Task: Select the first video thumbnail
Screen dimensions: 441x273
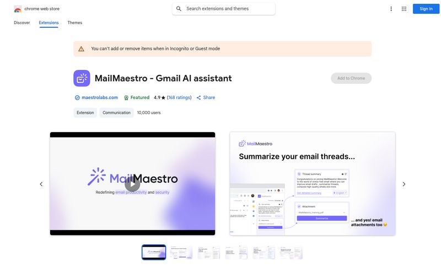Action: pos(154,252)
